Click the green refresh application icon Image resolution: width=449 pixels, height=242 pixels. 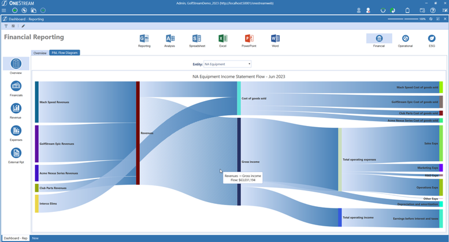pos(393,10)
